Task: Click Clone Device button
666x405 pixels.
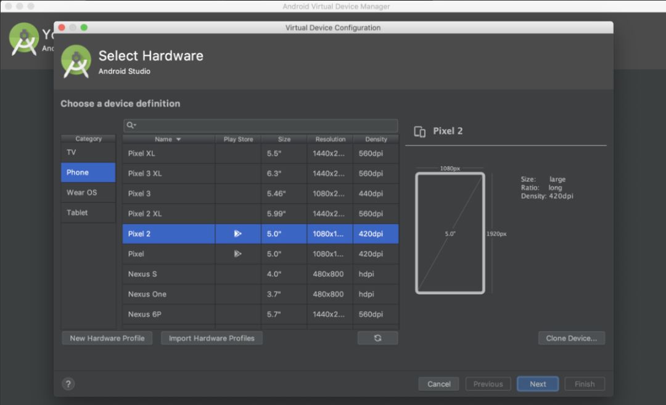Action: tap(571, 338)
